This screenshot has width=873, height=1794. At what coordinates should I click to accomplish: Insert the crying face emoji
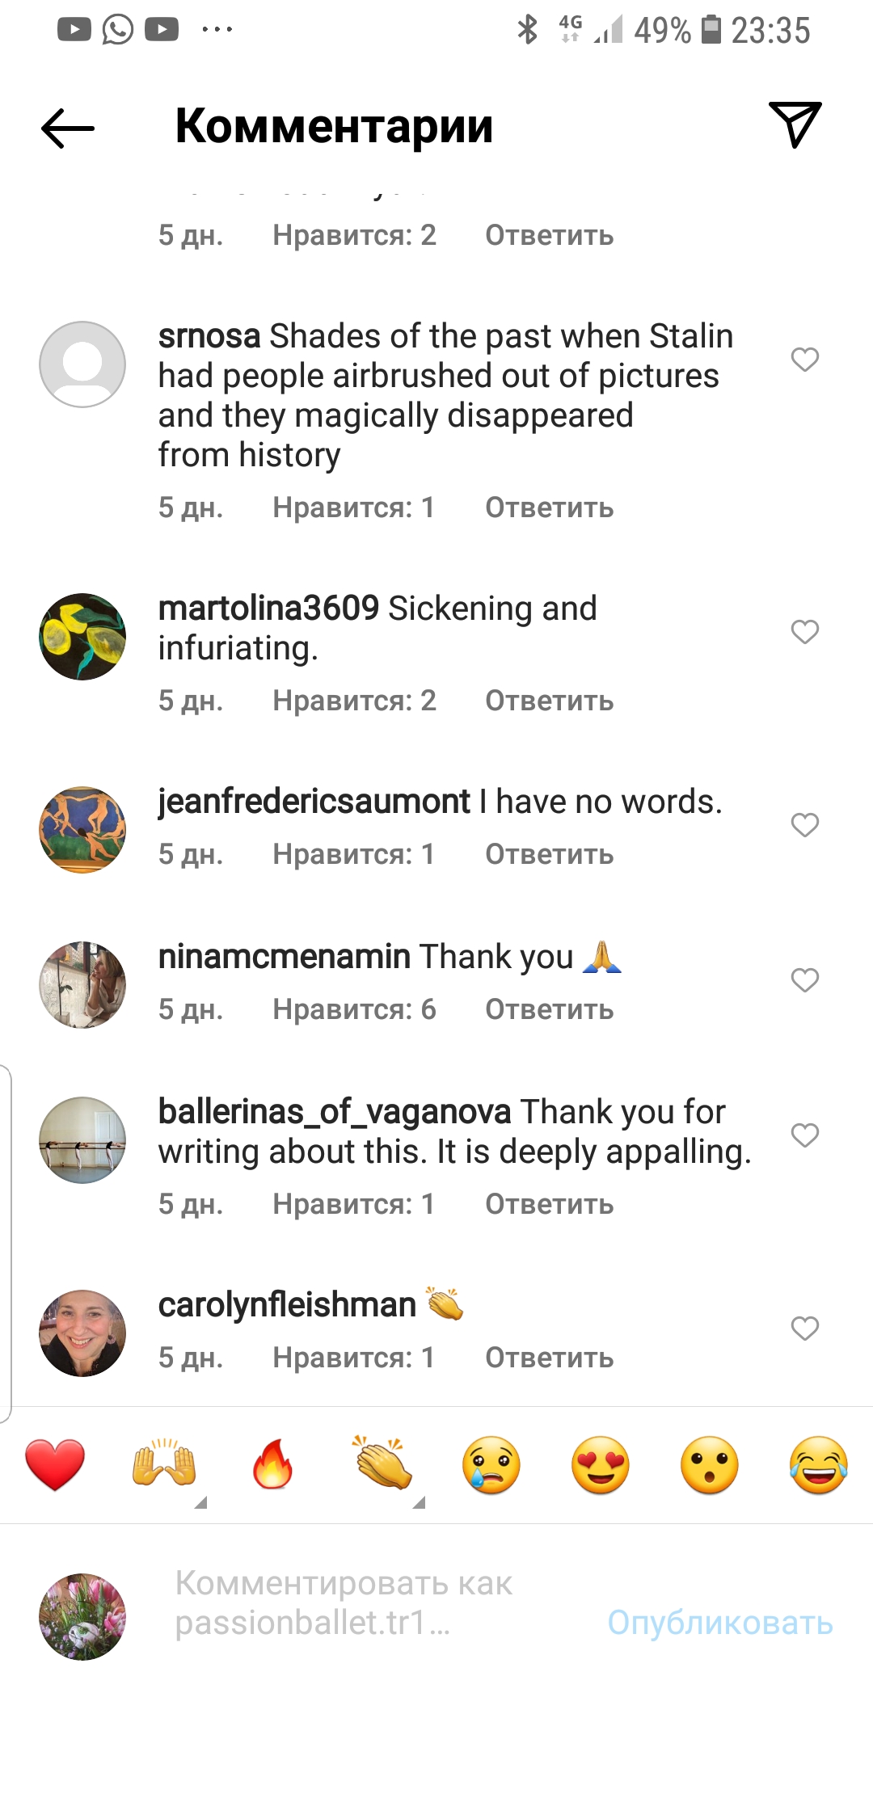click(x=491, y=1465)
